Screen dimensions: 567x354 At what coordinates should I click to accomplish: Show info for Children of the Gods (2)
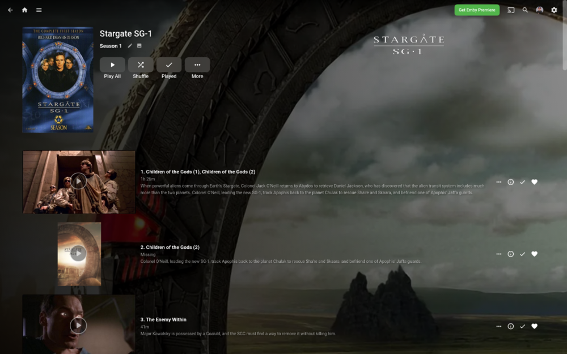[x=511, y=254]
